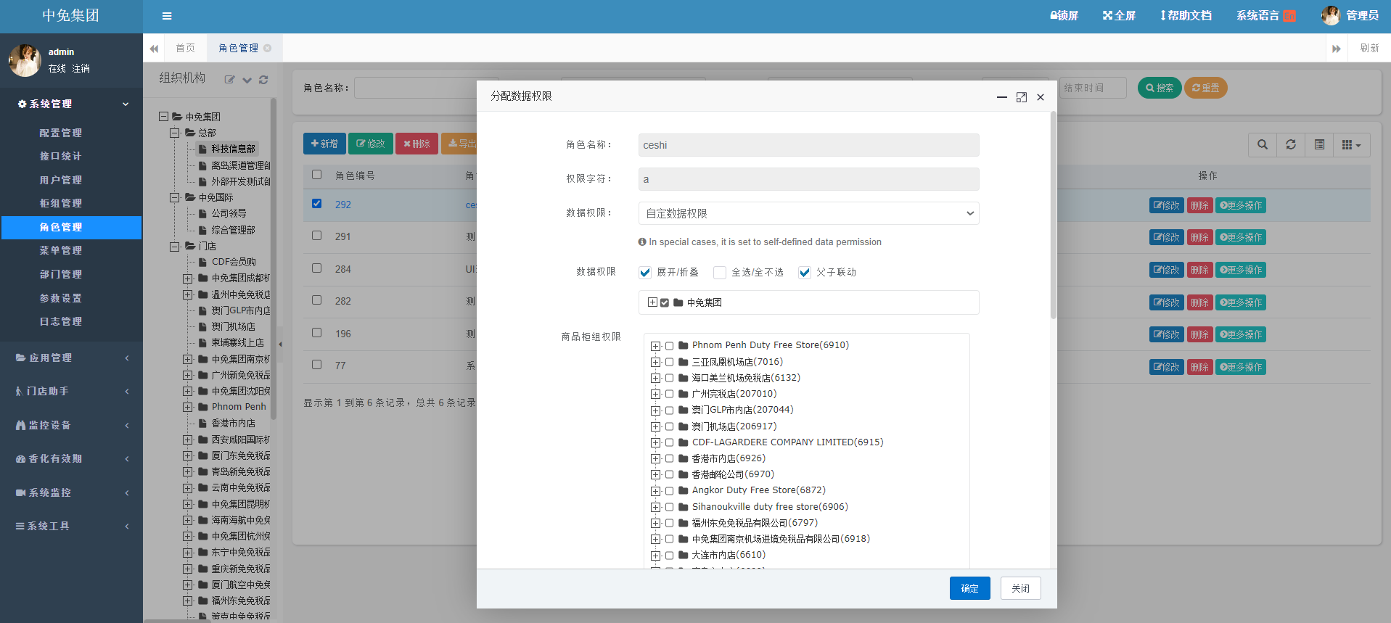Switch to the 首页 tab
1391x623 pixels.
(185, 48)
